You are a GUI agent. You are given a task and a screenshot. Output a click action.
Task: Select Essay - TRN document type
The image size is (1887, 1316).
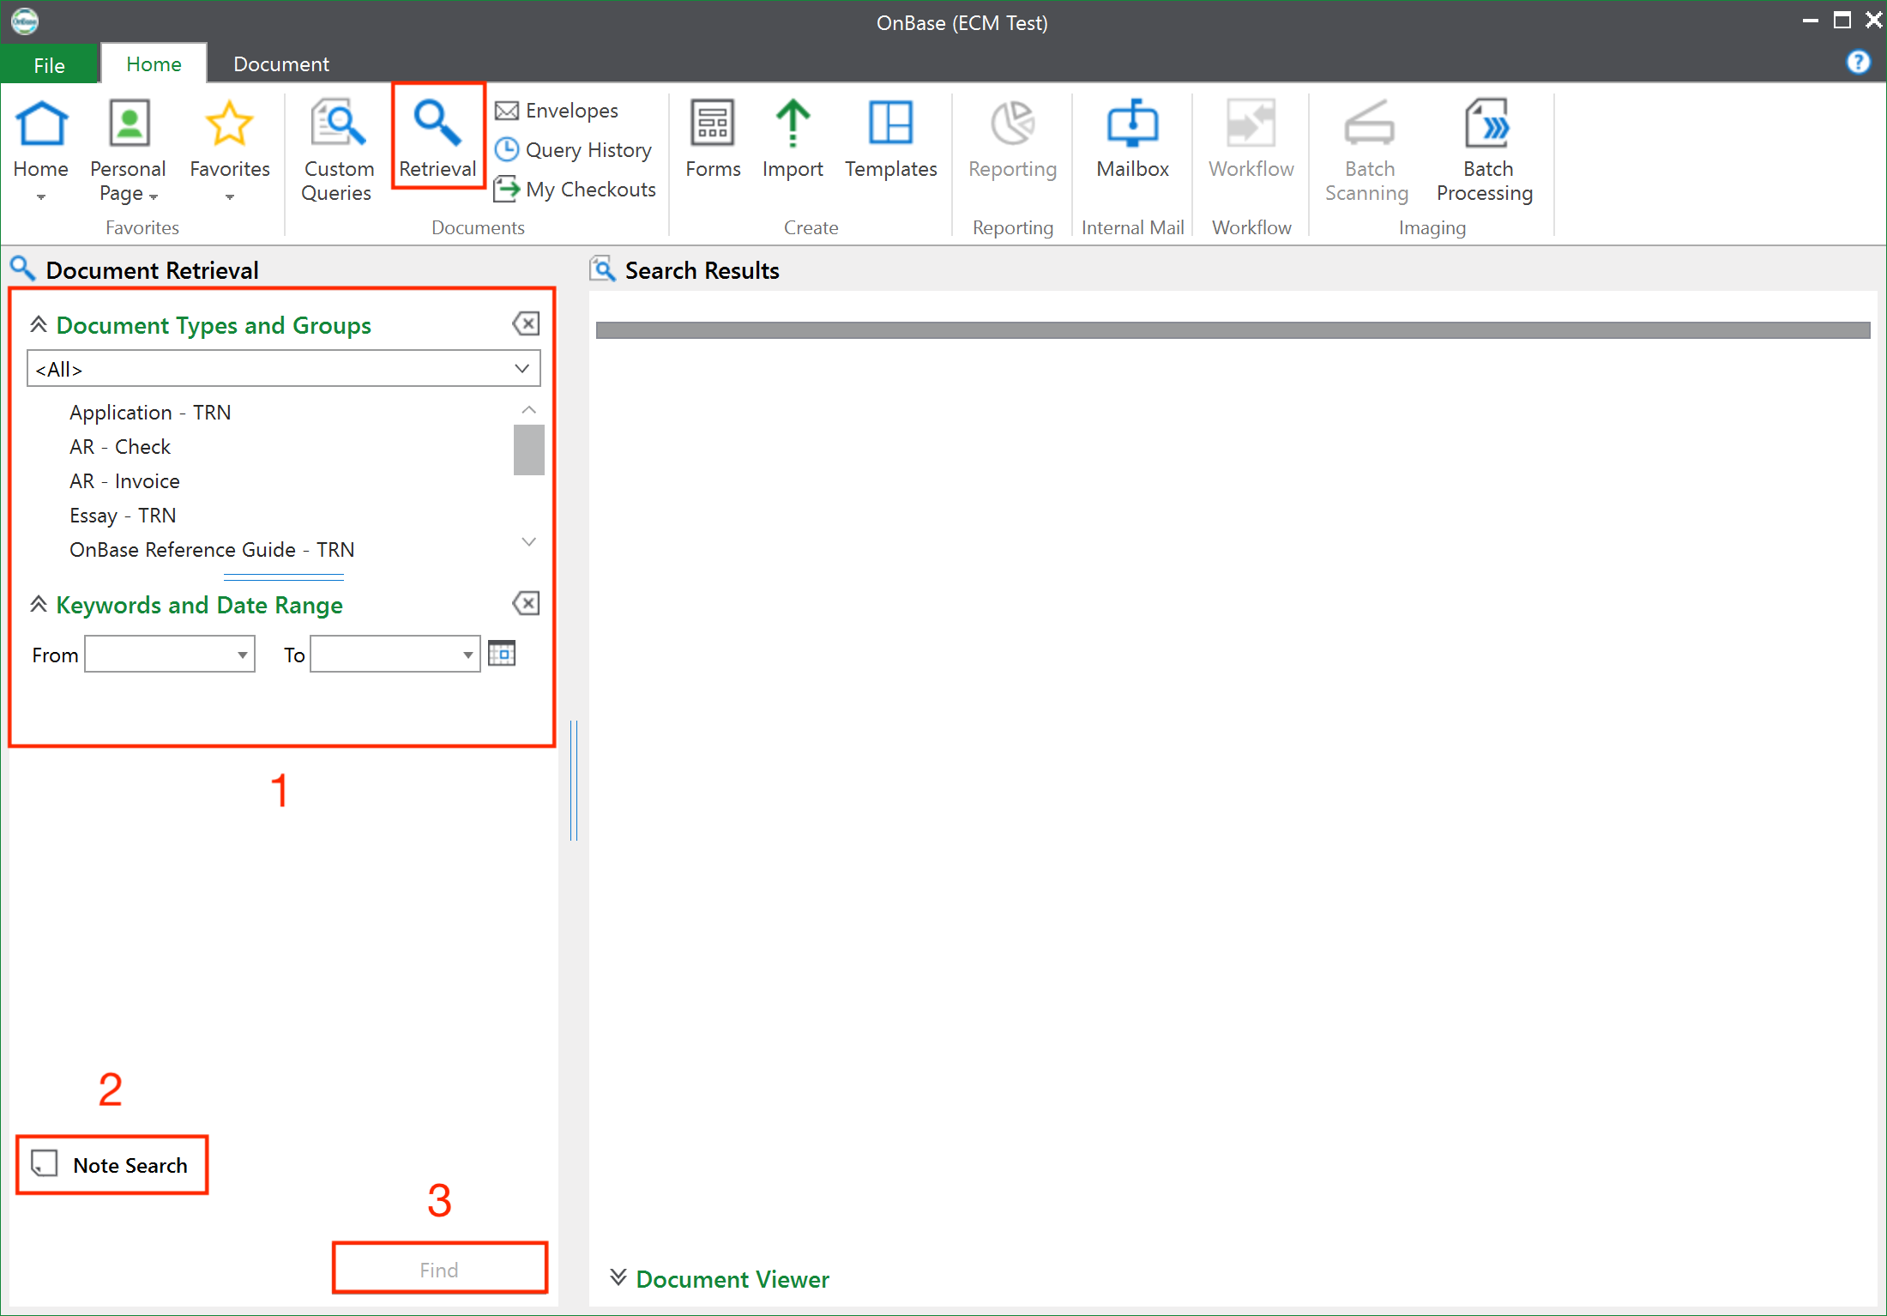123,516
